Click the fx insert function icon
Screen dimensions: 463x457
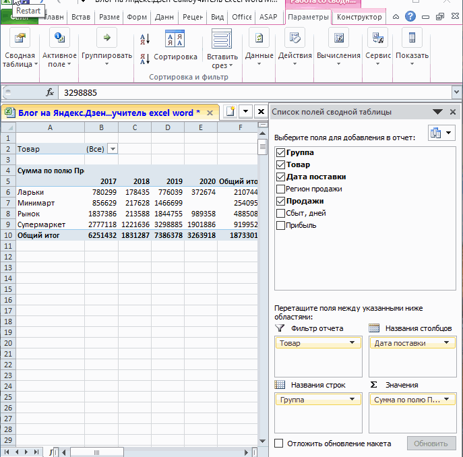click(50, 92)
